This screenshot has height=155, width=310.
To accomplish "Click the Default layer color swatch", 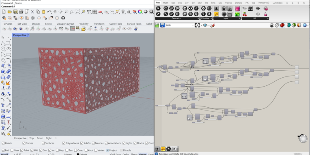I will [x=78, y=154].
